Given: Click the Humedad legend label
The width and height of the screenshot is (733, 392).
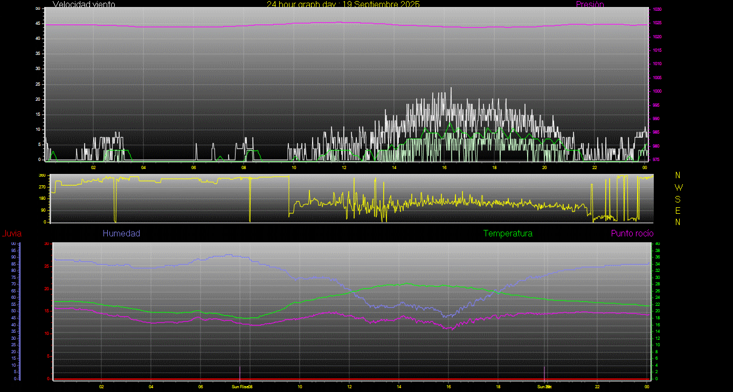Looking at the screenshot, I should click(x=121, y=234).
